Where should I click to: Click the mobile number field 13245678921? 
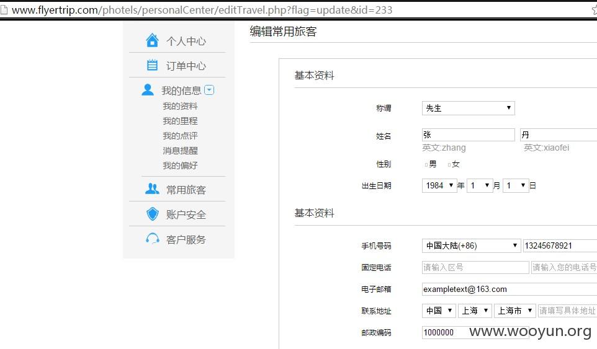(560, 245)
